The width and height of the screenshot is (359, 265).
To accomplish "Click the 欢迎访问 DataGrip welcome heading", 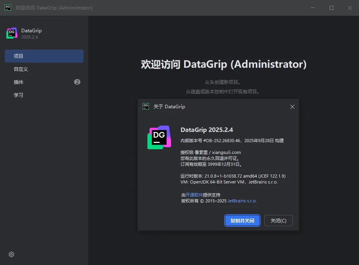I will [x=223, y=65].
